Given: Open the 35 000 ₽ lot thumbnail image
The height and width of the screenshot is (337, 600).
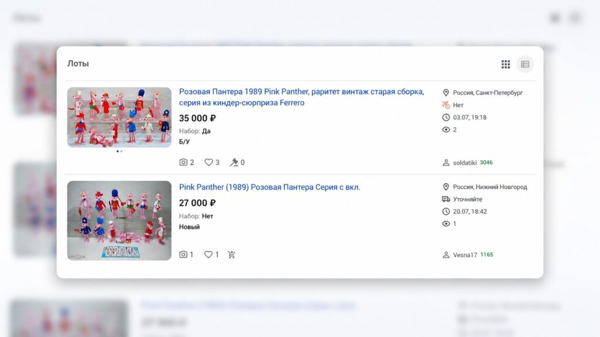Looking at the screenshot, I should [x=120, y=117].
